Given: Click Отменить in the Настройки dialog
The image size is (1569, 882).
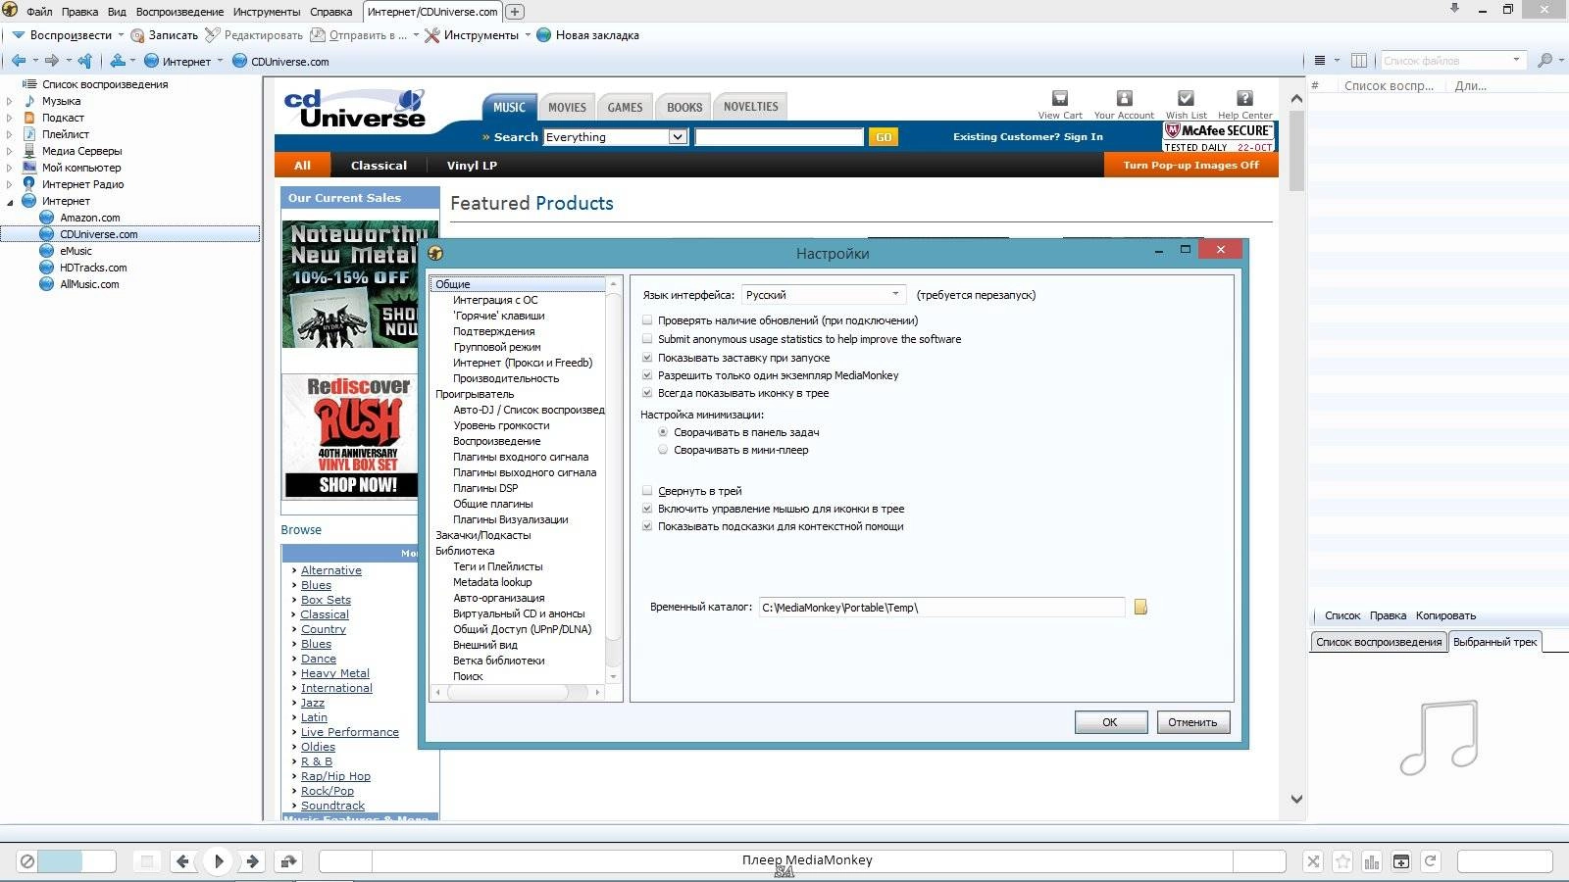Looking at the screenshot, I should (1192, 722).
